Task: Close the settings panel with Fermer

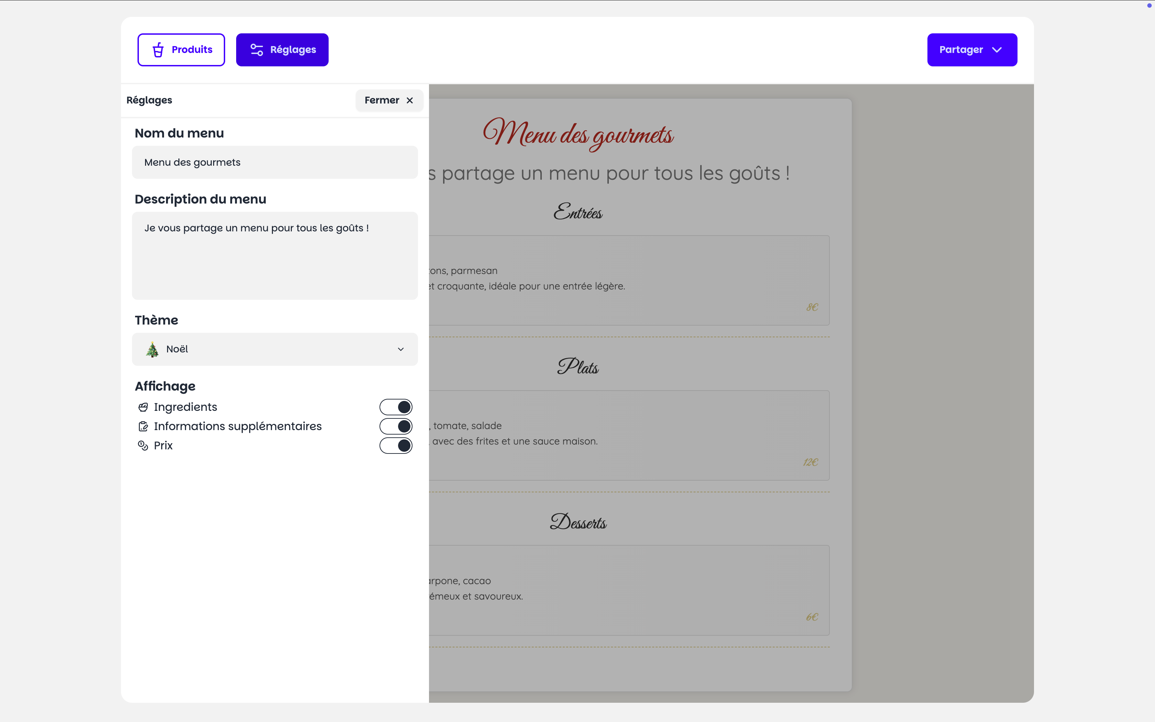Action: [x=389, y=100]
